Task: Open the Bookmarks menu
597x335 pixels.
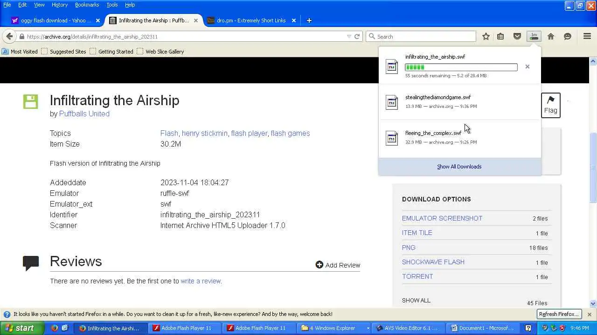Action: pyautogui.click(x=87, y=5)
